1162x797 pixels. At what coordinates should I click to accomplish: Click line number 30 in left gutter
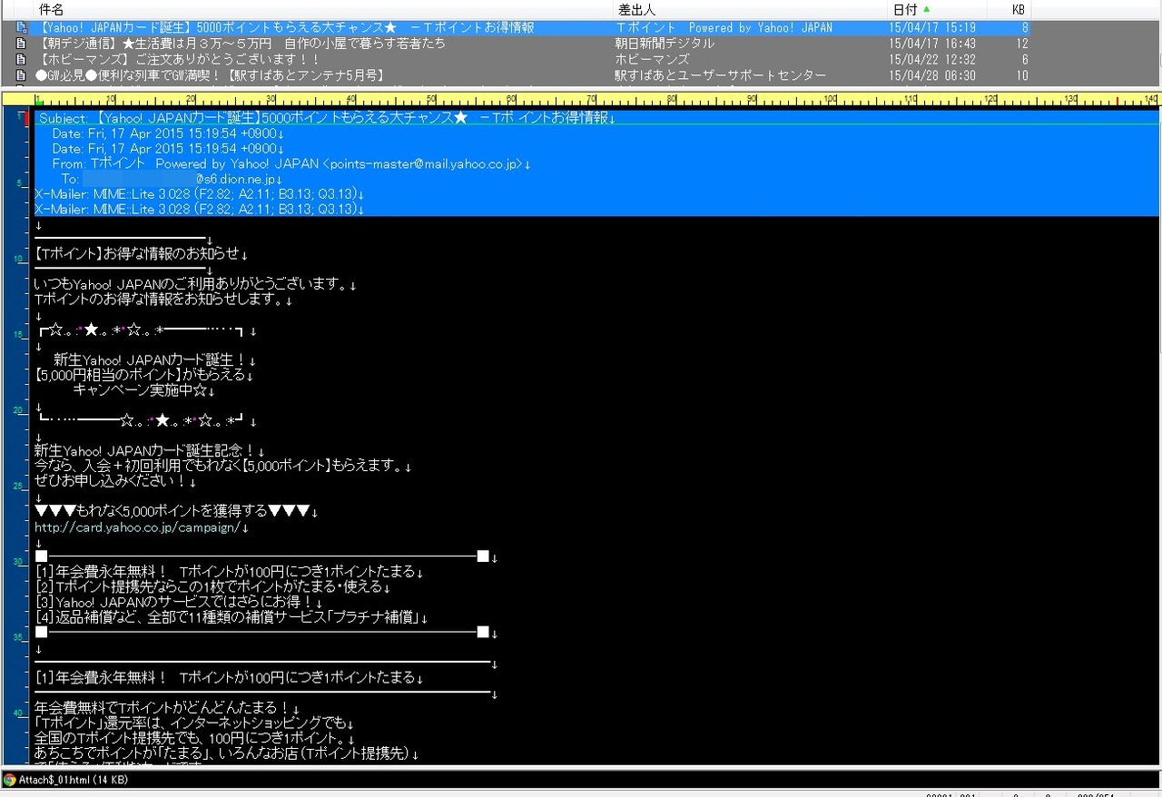[17, 562]
